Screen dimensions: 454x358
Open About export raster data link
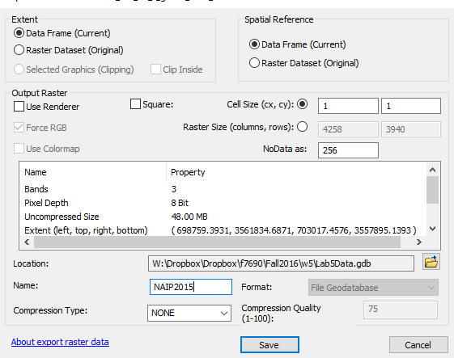click(60, 342)
